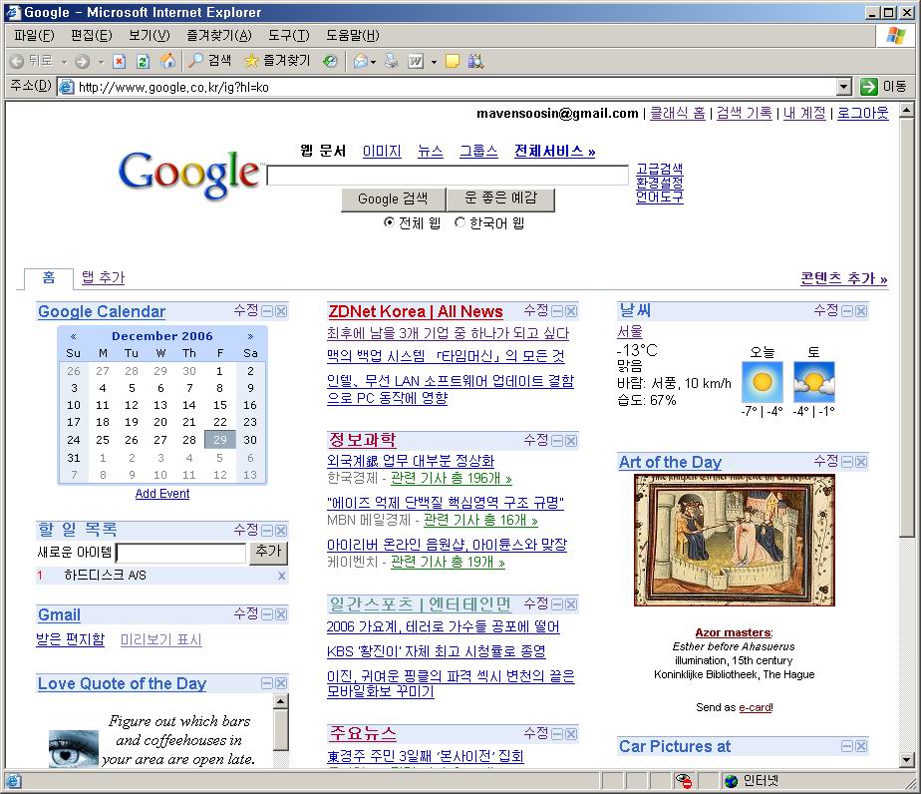This screenshot has height=794, width=921.
Task: Open the Forward button history dropdown arrow
Action: tap(101, 62)
